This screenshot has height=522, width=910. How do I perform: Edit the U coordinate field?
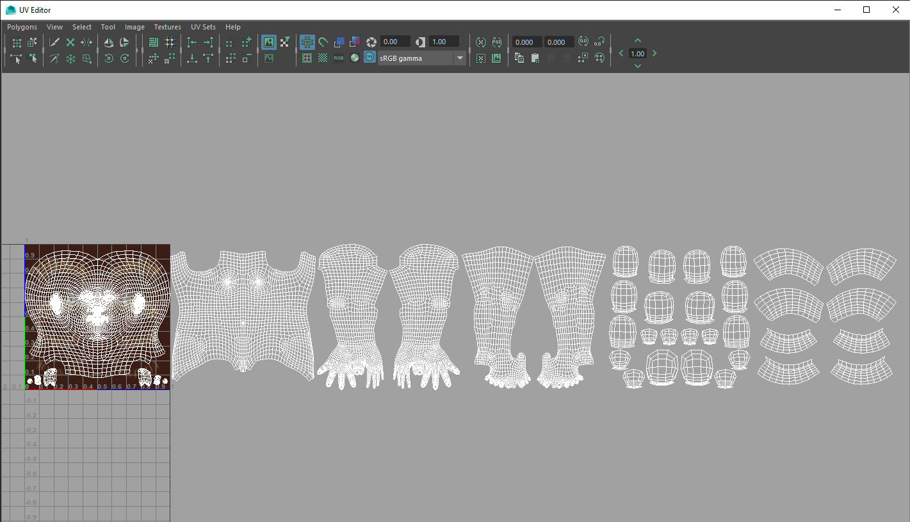[528, 42]
